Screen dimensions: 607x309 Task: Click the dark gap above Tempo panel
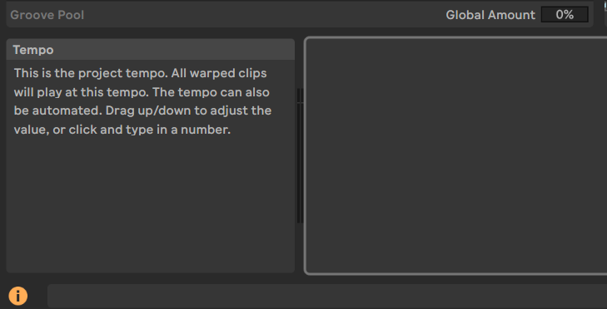click(150, 32)
